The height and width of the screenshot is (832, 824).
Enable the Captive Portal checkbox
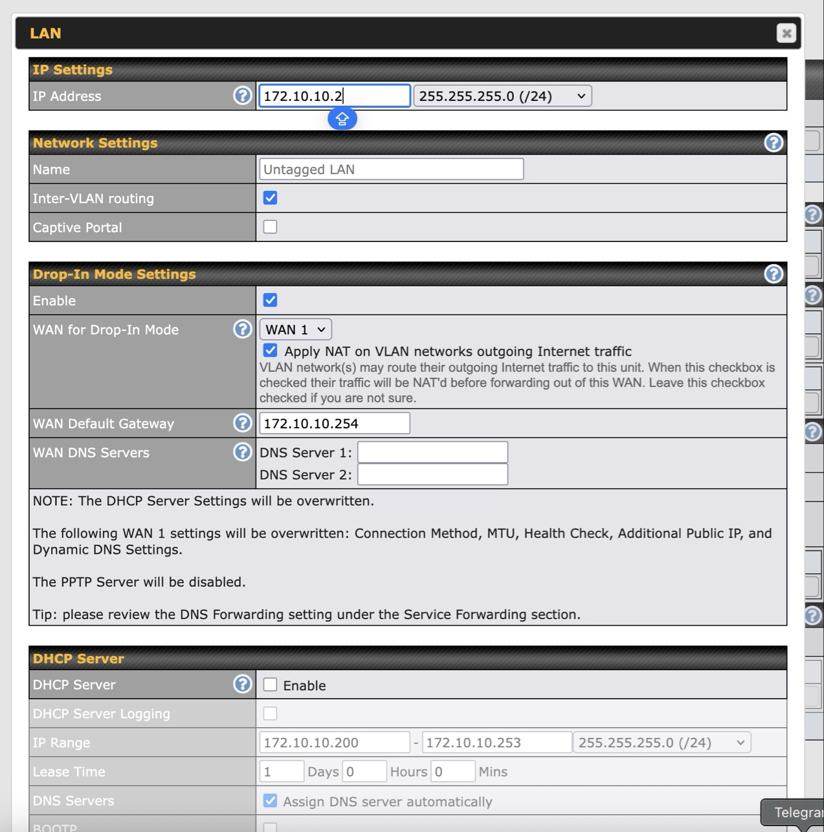(270, 227)
